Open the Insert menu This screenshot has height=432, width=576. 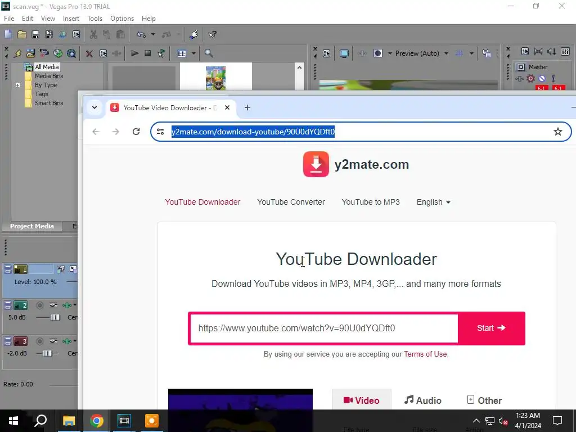[x=71, y=19]
